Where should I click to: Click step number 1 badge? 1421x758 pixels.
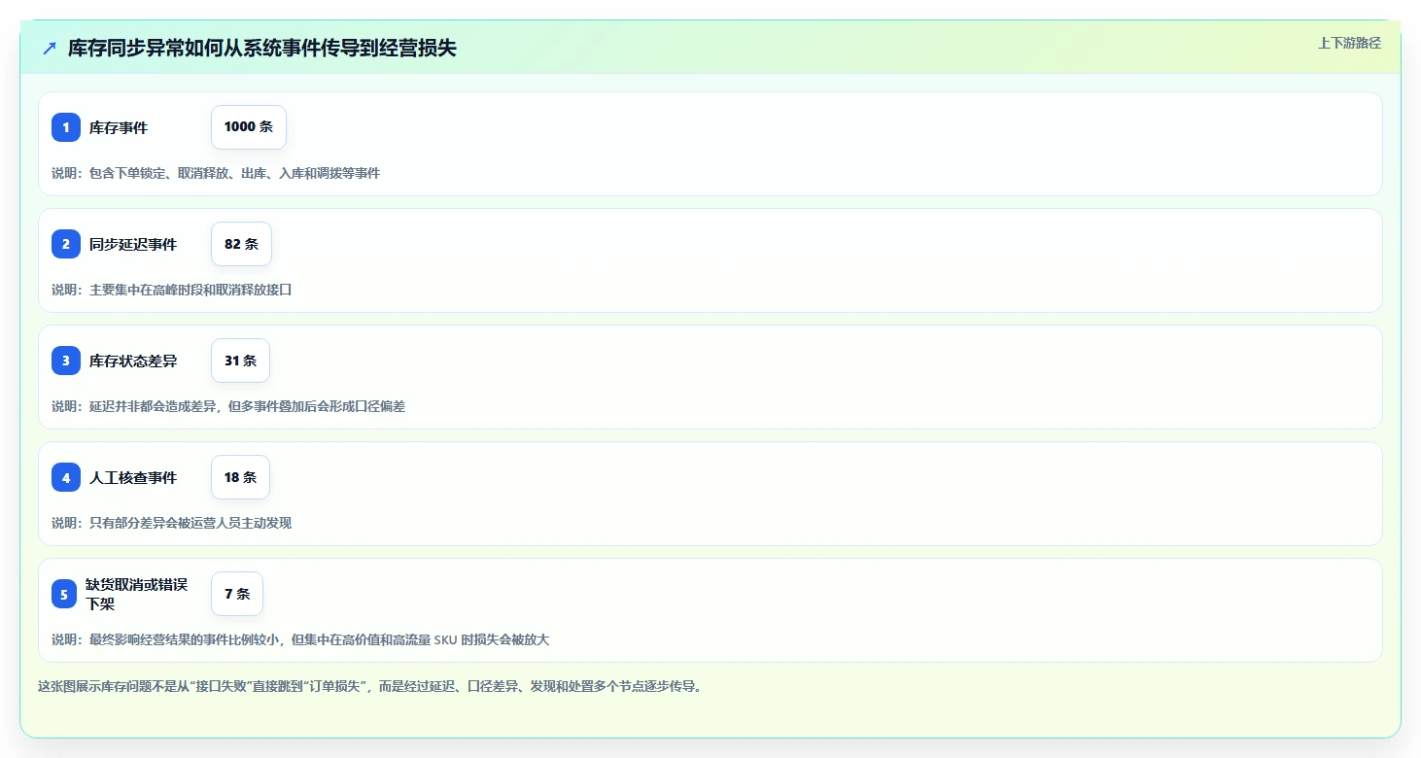pyautogui.click(x=66, y=127)
